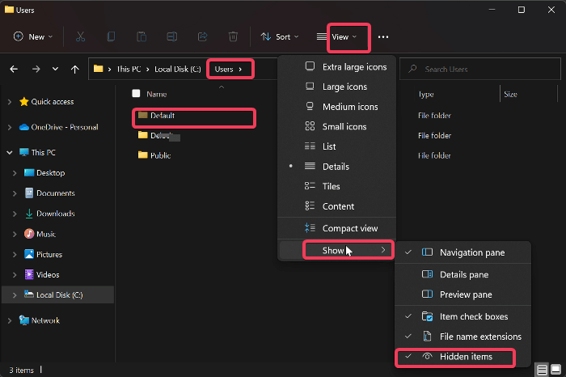The width and height of the screenshot is (566, 377).
Task: Open the Public folder
Action: click(x=160, y=155)
